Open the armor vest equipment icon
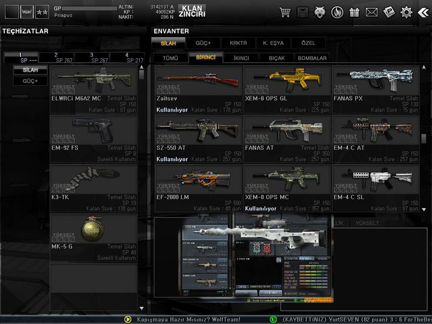This screenshot has height=324, width=432. tap(302, 13)
